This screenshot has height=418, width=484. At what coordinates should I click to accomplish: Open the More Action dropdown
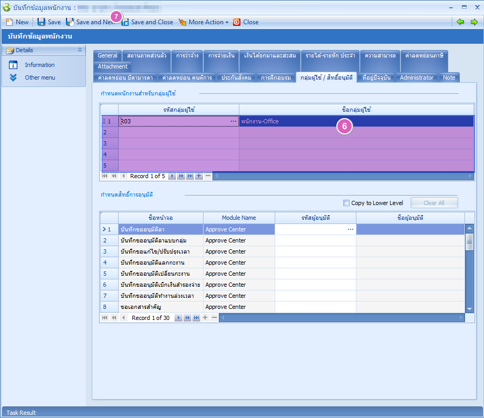click(x=204, y=22)
